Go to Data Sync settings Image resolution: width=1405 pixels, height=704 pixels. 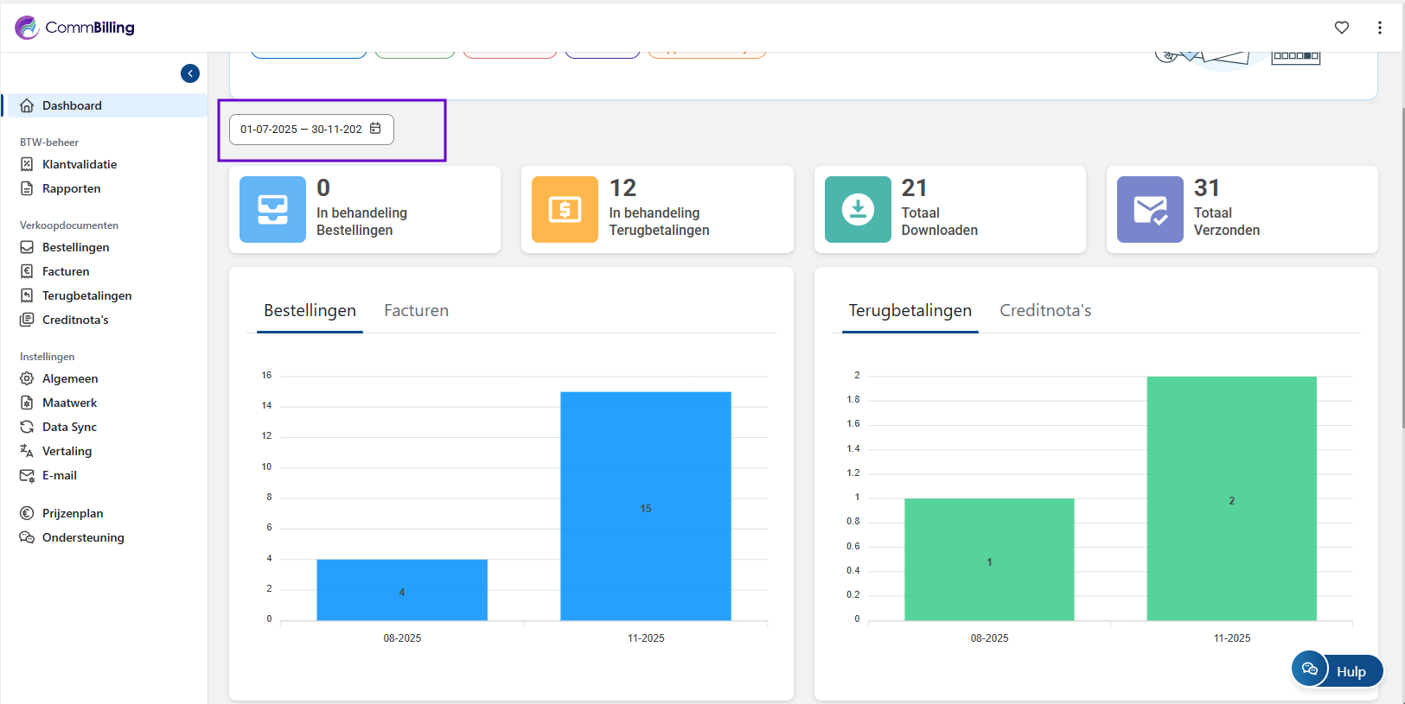tap(69, 427)
